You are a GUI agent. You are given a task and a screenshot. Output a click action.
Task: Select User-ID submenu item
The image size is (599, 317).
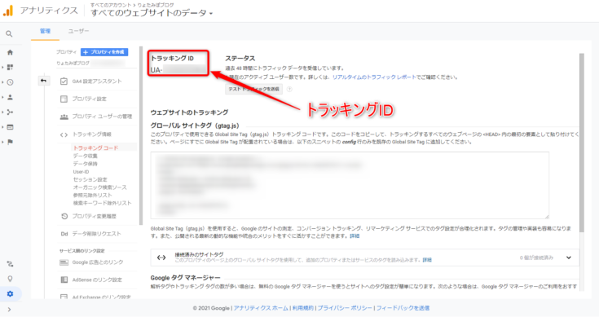point(81,172)
